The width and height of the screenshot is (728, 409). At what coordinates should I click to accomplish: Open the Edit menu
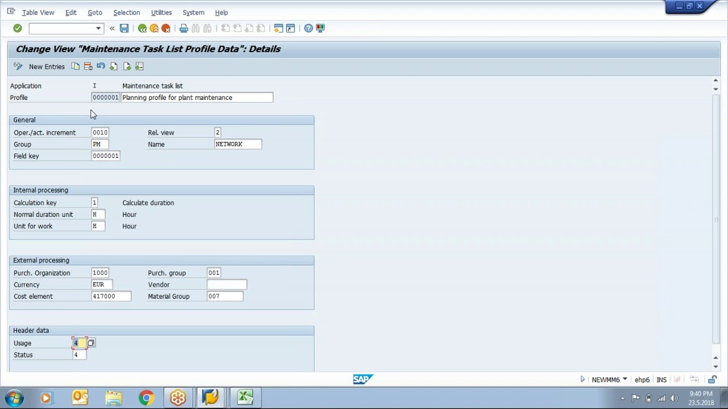(71, 12)
